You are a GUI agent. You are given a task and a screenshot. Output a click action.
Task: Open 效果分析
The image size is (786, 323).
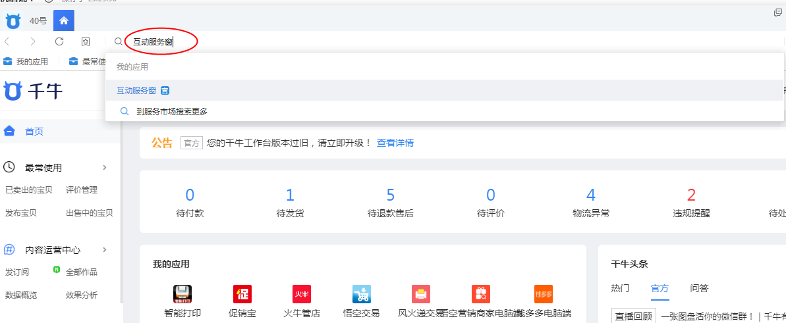81,295
